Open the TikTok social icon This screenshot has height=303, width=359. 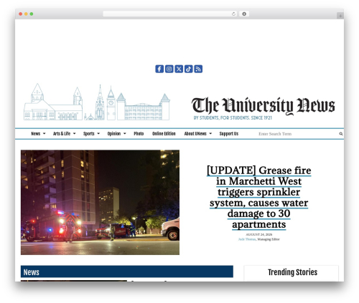pyautogui.click(x=189, y=69)
